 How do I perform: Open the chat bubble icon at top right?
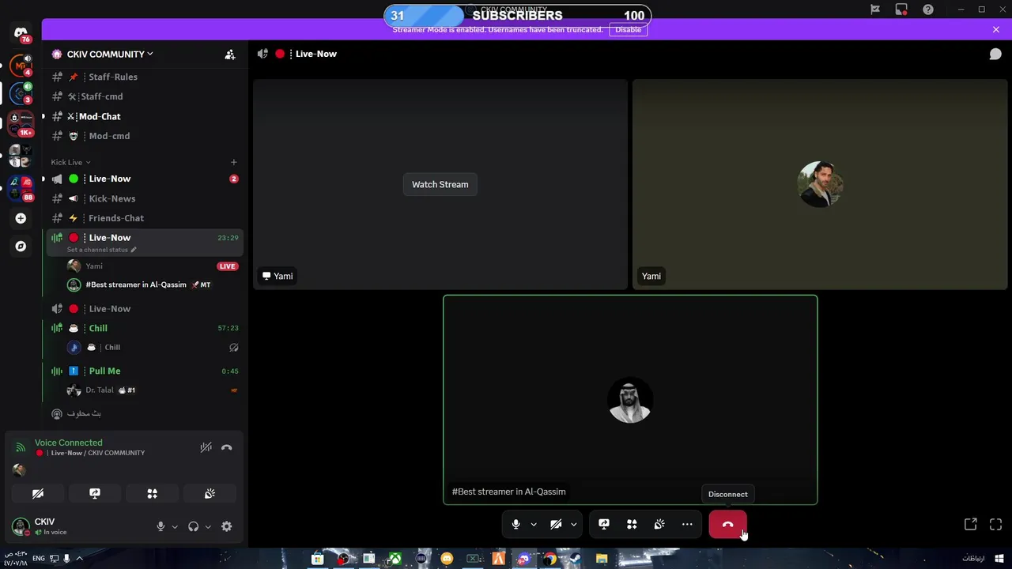995,54
